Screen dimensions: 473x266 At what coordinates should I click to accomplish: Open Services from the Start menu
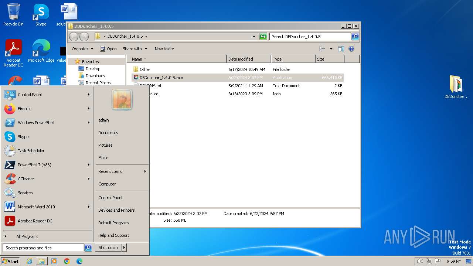tap(47, 193)
